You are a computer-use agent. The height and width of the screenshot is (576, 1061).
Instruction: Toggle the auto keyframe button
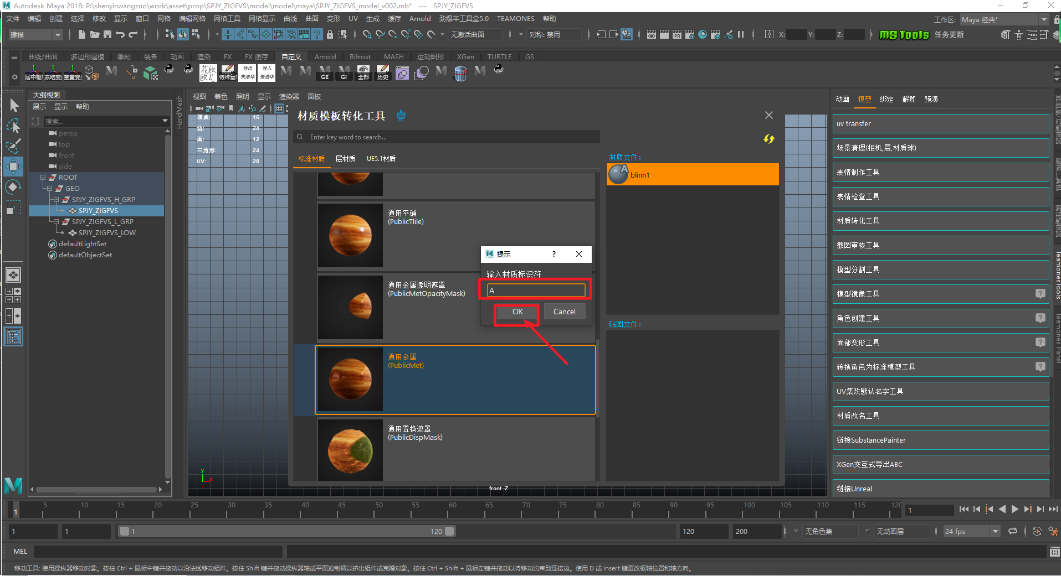[x=1037, y=531]
